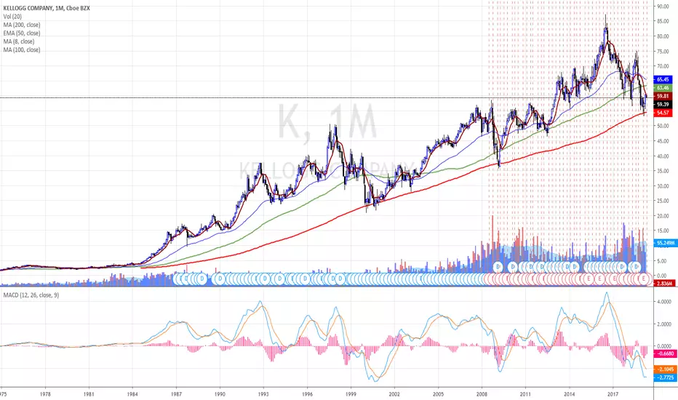Click 2.0000 on the MACD scale

point(665,324)
